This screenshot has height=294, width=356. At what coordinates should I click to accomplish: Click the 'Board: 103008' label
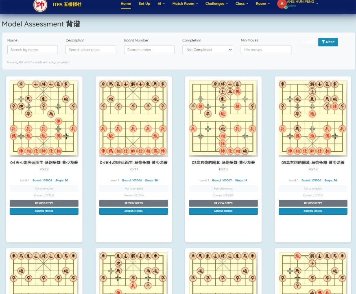[x=132, y=181]
